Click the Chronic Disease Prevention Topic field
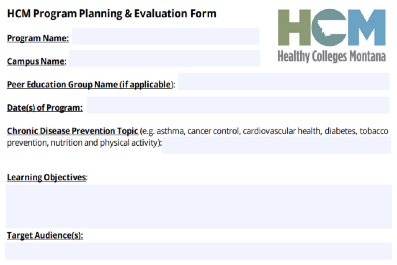 pyautogui.click(x=276, y=145)
